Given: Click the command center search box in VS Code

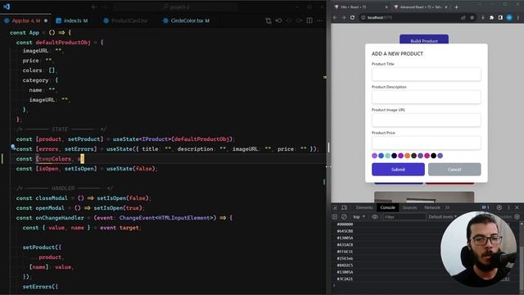Looking at the screenshot, I should pos(175,7).
